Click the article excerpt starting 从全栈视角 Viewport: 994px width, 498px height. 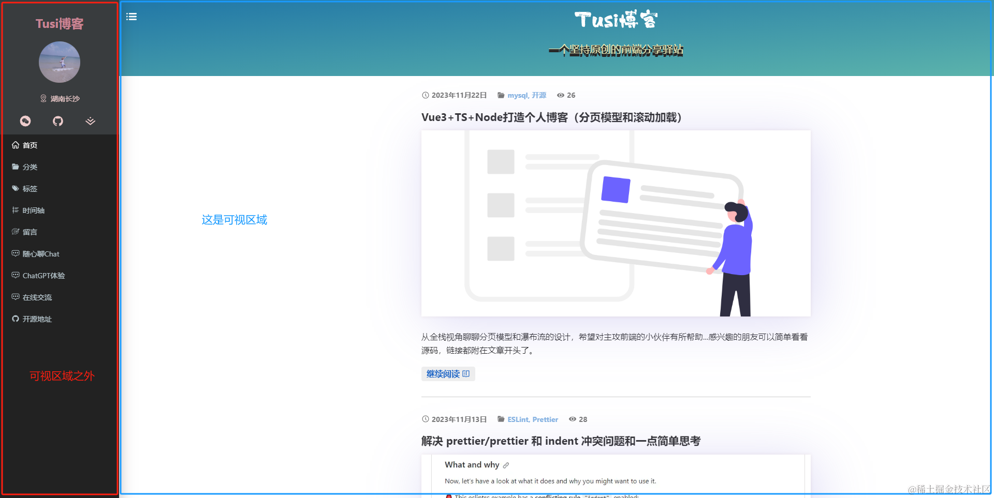coord(615,343)
